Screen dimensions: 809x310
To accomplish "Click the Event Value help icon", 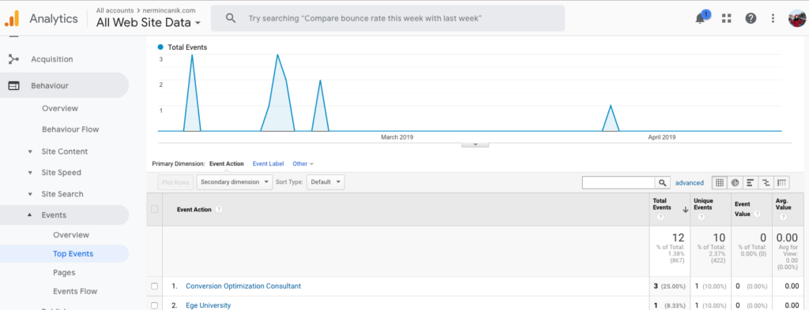I will [x=757, y=214].
